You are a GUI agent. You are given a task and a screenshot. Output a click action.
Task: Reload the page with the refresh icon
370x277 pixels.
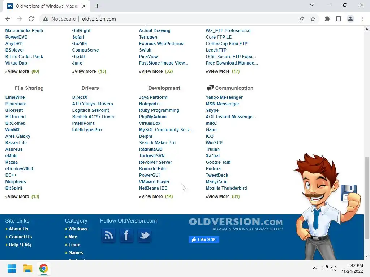31,19
